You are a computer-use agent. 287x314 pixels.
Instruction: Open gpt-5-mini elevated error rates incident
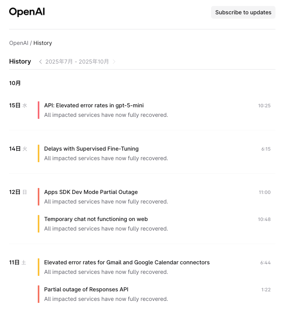(x=94, y=105)
